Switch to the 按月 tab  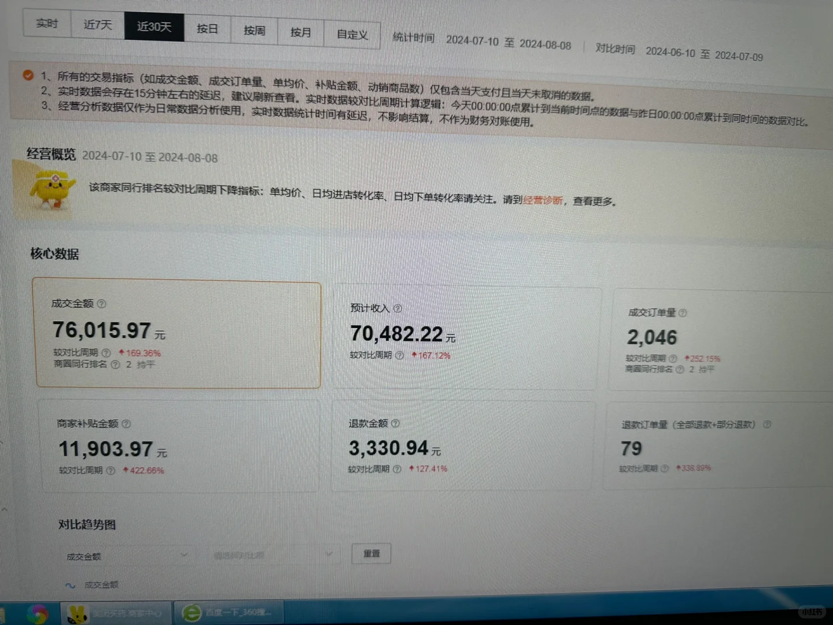(300, 32)
